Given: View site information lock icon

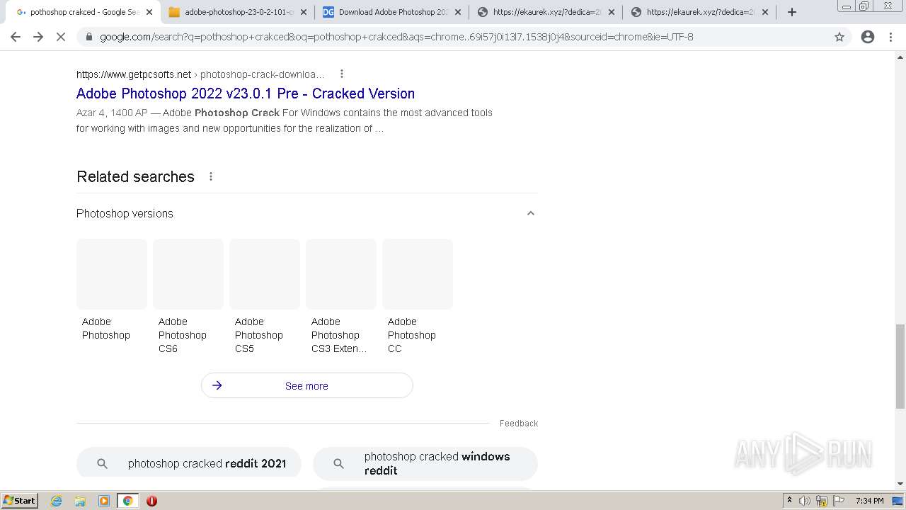Looking at the screenshot, I should [x=89, y=37].
